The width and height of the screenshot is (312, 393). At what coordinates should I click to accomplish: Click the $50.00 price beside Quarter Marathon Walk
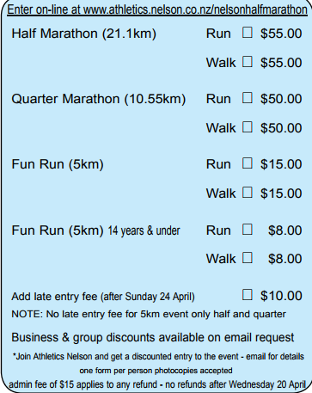tap(281, 128)
